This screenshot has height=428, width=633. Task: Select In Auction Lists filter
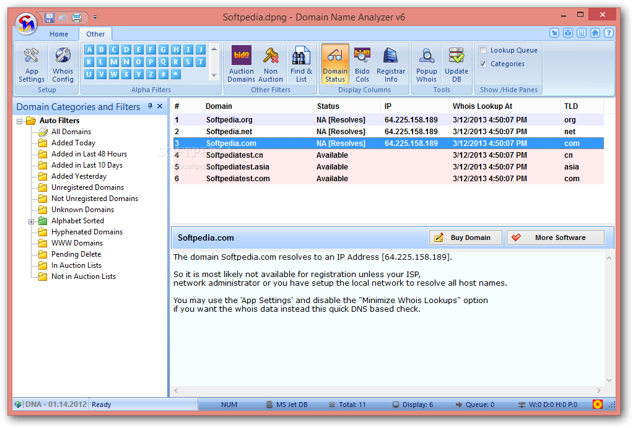76,265
